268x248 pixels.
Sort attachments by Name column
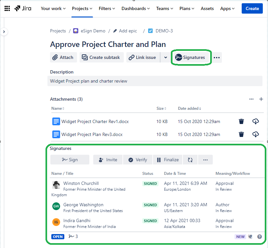click(x=57, y=108)
